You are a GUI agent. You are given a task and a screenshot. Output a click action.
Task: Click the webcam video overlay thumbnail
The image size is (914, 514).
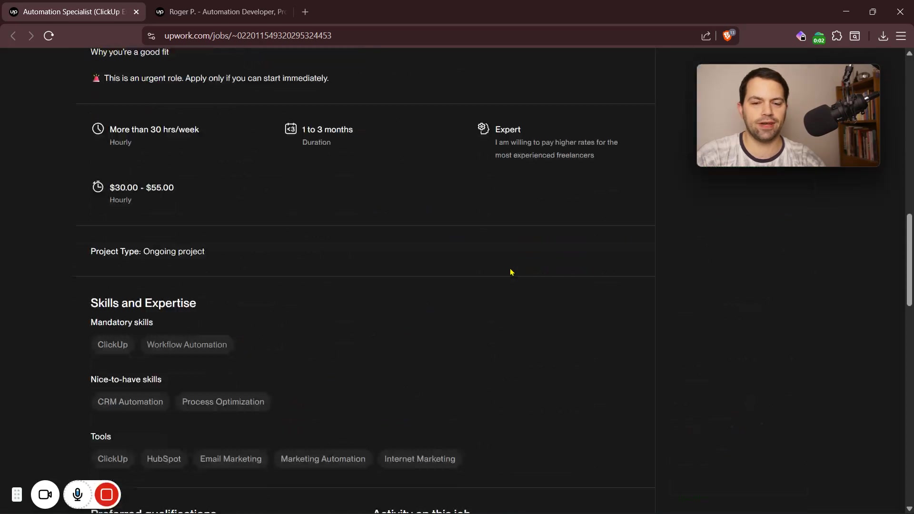(788, 116)
